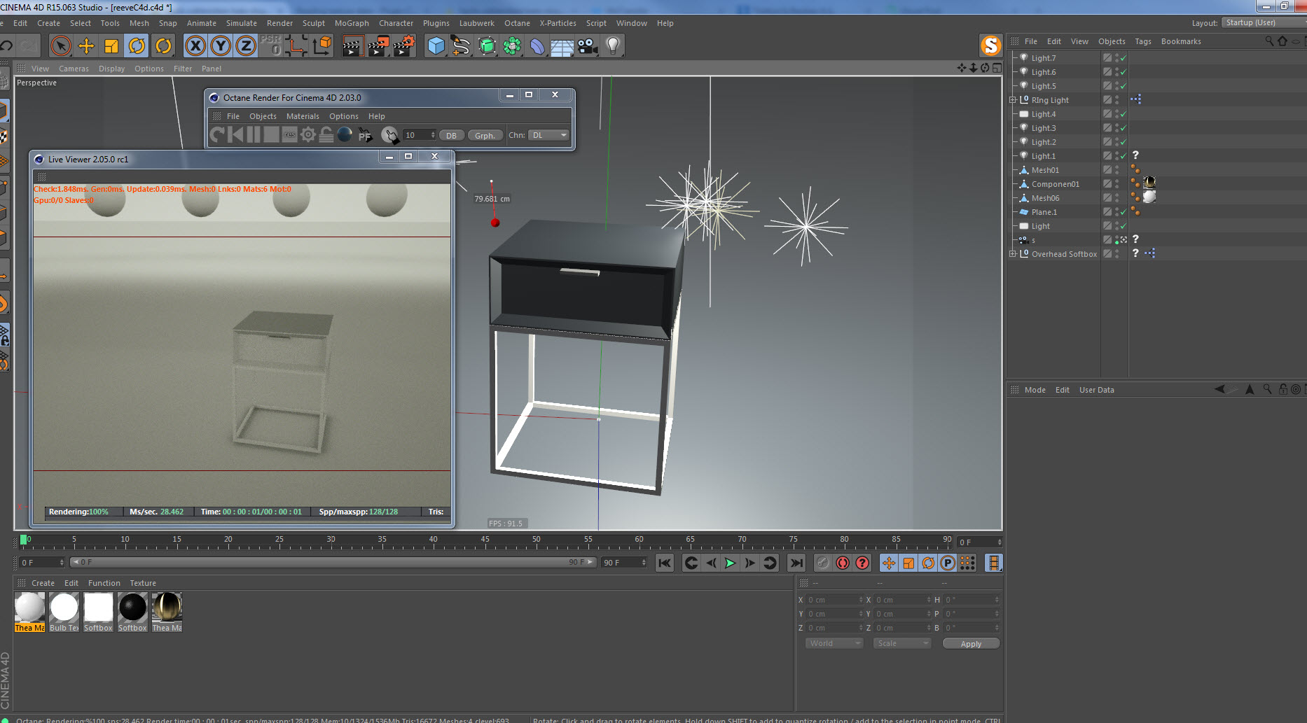Image resolution: width=1307 pixels, height=723 pixels.
Task: Open the Chn channel dropdown in Octane
Action: click(549, 135)
